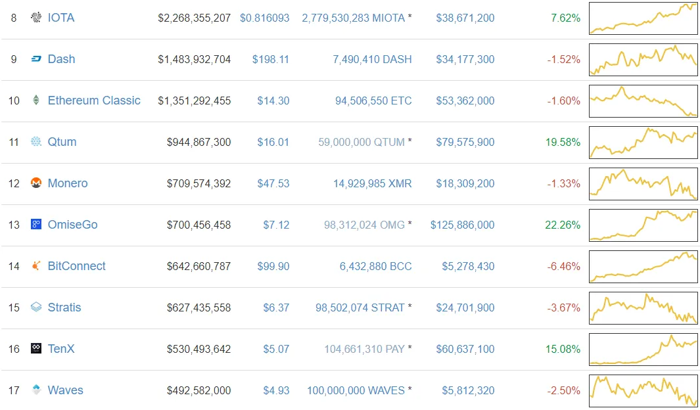The width and height of the screenshot is (700, 410).
Task: Click the Qtum coin logo icon
Action: tap(35, 142)
